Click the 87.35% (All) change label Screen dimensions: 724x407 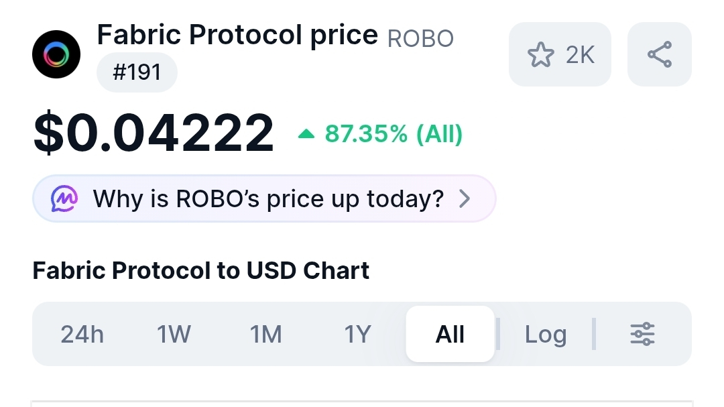pos(394,134)
